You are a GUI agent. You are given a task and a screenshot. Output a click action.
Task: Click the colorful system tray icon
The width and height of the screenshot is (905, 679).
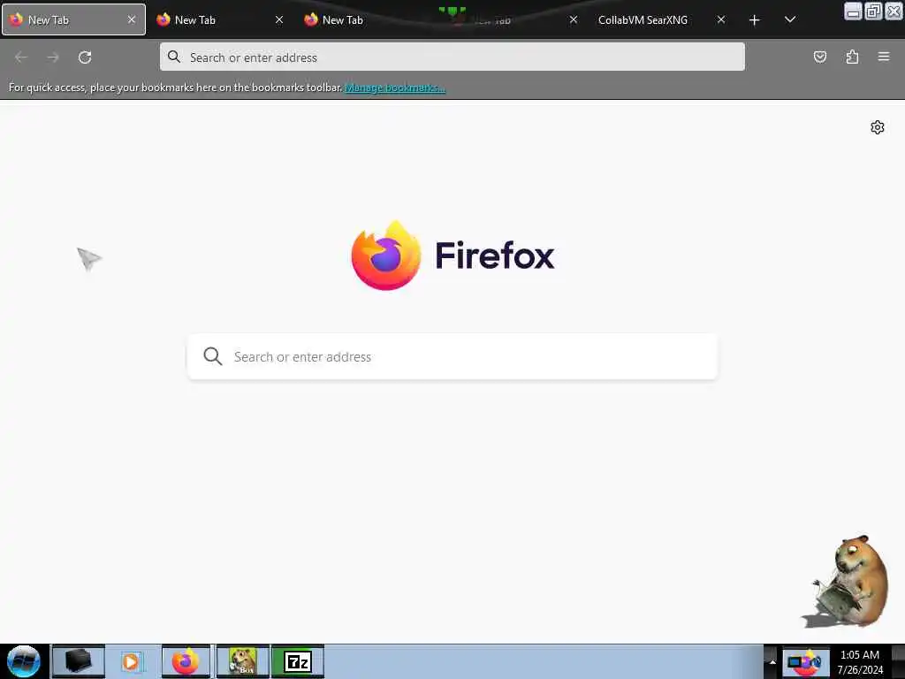pos(805,662)
